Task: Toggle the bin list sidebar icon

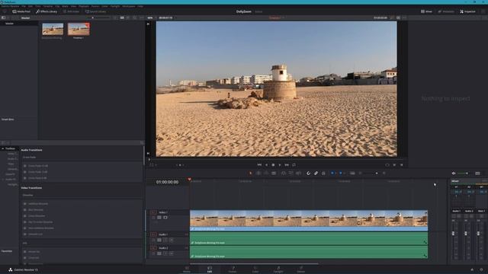Action: [3, 18]
